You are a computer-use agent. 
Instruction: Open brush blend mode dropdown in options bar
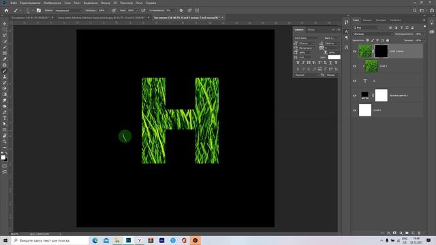pos(68,11)
